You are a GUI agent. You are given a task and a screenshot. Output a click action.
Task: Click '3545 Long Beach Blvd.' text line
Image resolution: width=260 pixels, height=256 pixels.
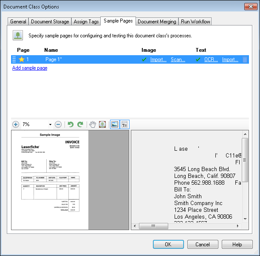[x=202, y=169]
